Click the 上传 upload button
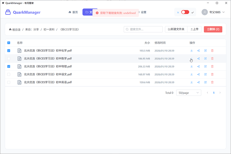The height and width of the screenshot is (154, 231). [195, 29]
